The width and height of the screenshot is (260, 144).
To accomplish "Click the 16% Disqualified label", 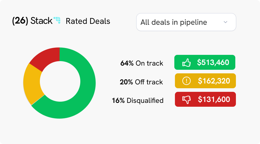I will coord(137,100).
